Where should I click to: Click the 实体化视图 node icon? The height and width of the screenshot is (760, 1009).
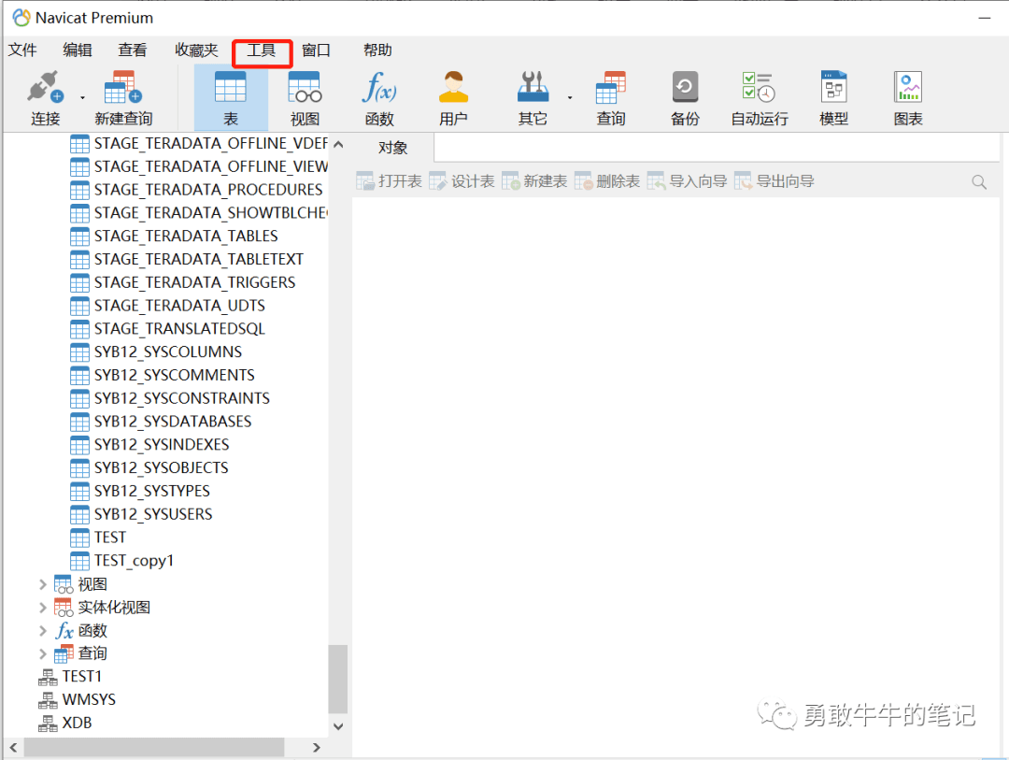pyautogui.click(x=64, y=608)
